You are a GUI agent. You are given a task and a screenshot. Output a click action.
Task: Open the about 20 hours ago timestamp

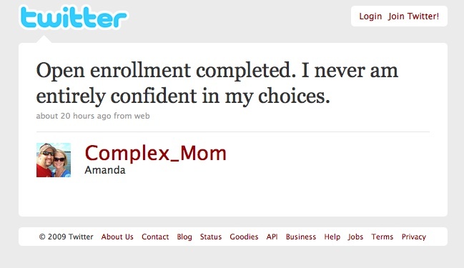[x=74, y=116]
